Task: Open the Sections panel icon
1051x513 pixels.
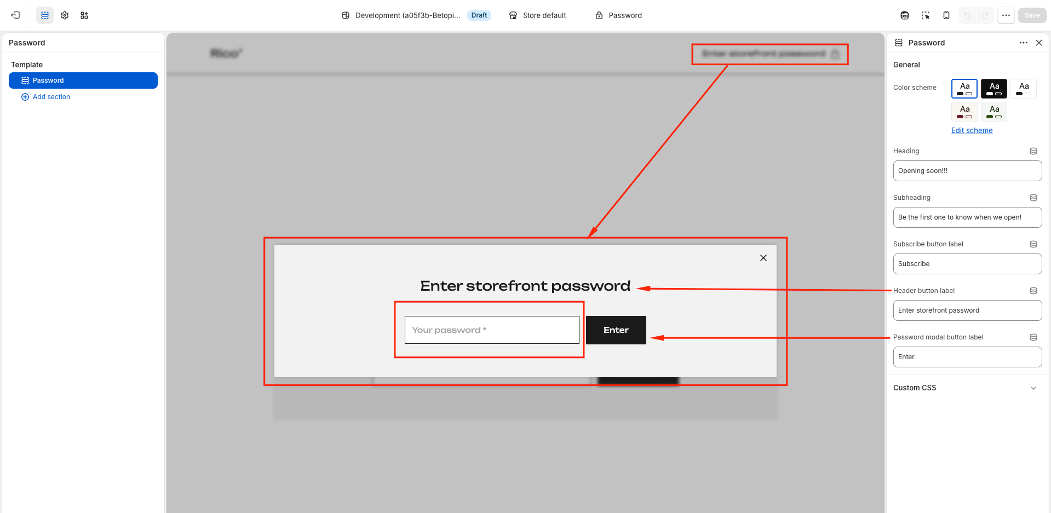Action: 45,15
